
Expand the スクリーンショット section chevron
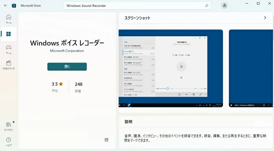[265, 18]
